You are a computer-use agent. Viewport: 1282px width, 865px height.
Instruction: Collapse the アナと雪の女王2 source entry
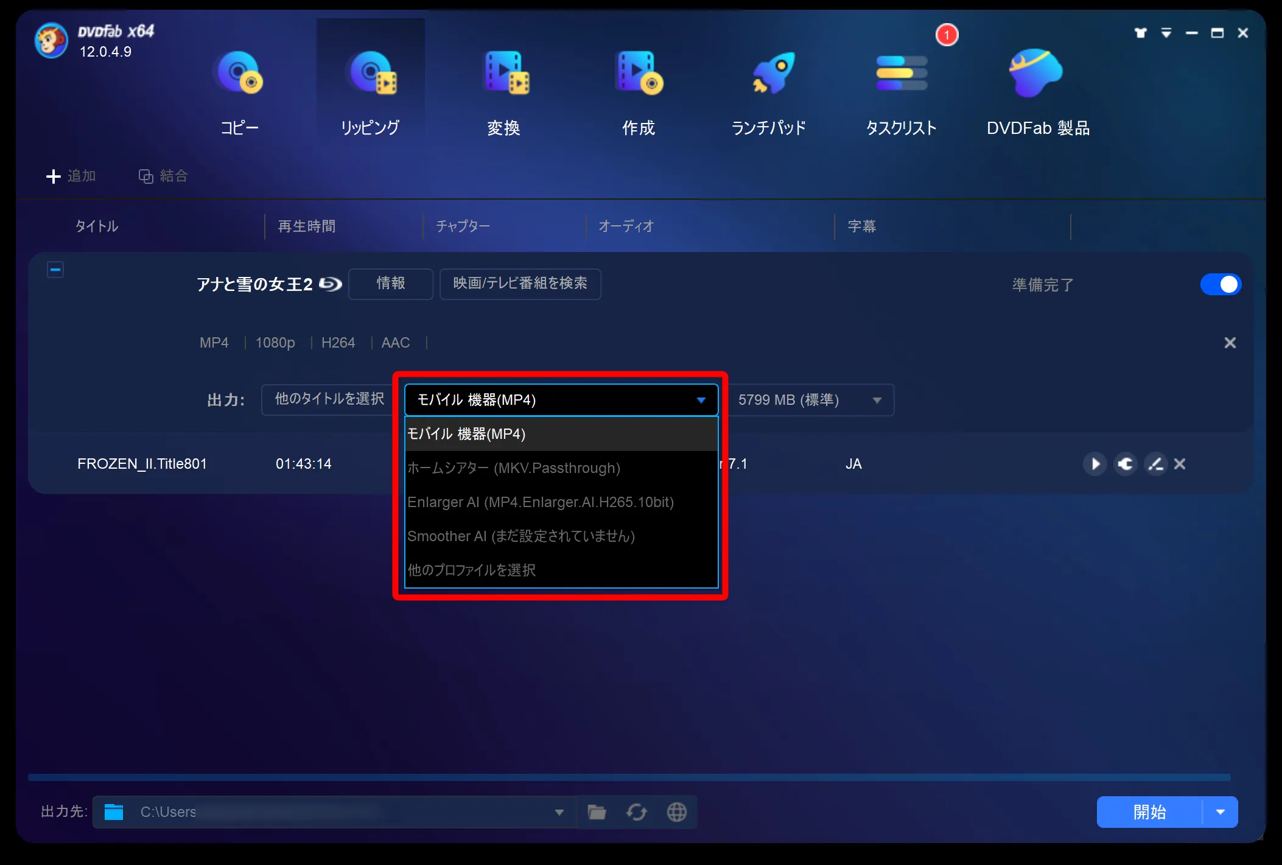(x=55, y=269)
